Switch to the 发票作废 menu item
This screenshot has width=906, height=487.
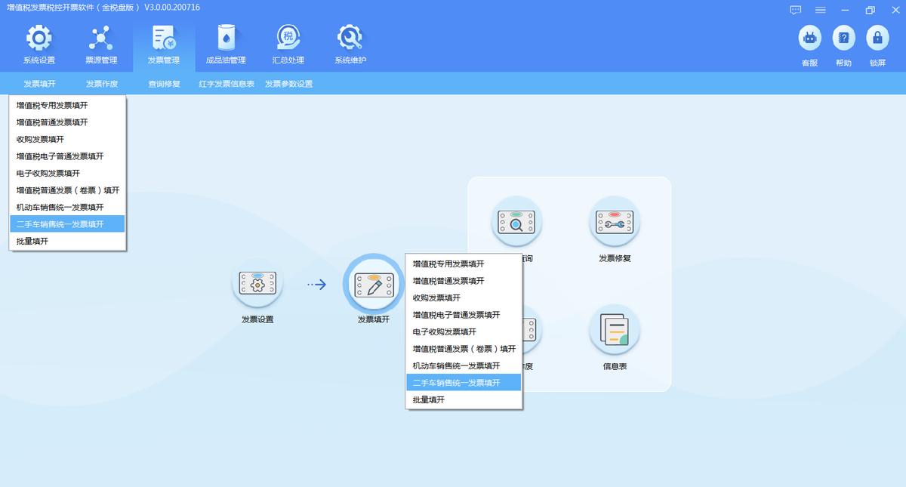click(x=101, y=83)
